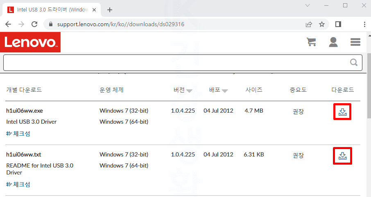Viewport: 371px width, 197px height.
Task: Click the 6.31 KB size value
Action: pos(254,155)
